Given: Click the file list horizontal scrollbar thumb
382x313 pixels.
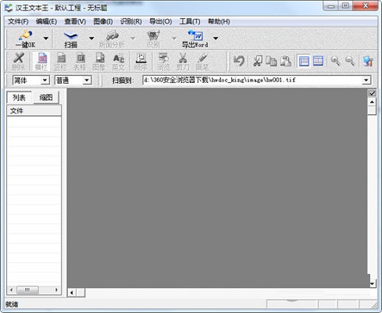Looking at the screenshot, I should tap(27, 290).
